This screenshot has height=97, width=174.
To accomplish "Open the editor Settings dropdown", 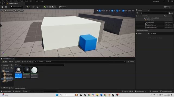I will click(x=168, y=7).
